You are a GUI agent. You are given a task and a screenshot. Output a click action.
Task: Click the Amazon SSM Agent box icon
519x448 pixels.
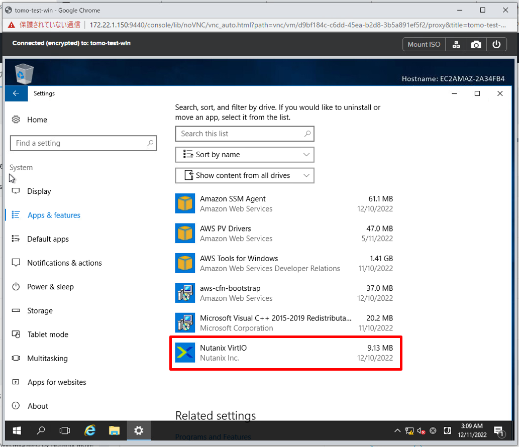(185, 203)
